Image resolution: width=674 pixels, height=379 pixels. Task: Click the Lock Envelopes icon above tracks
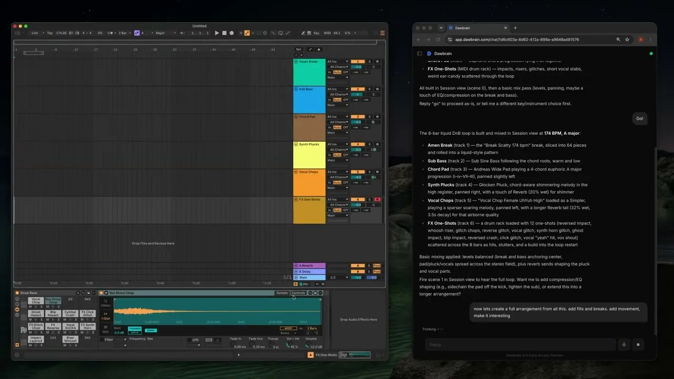(x=319, y=49)
